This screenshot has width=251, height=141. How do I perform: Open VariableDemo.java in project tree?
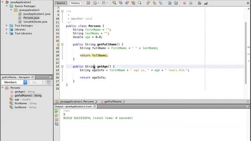tap(35, 22)
